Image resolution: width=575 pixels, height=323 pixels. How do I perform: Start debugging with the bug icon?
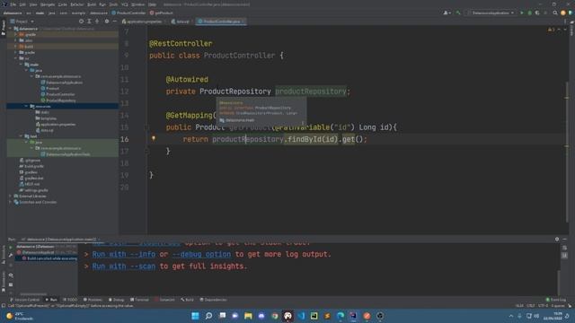(529, 13)
